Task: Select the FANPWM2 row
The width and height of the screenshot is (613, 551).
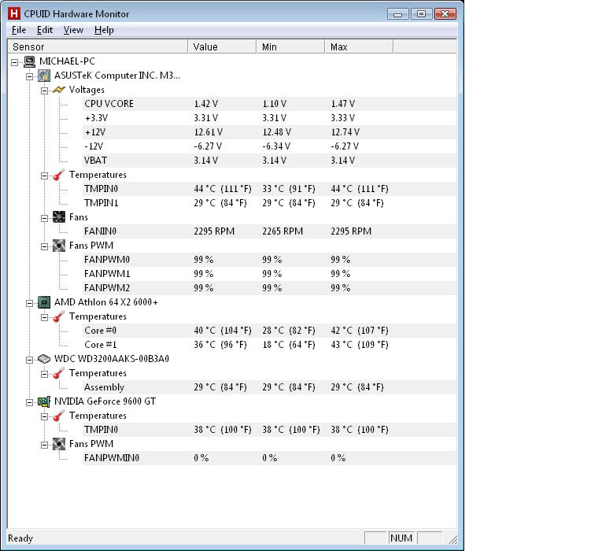Action: click(x=269, y=288)
